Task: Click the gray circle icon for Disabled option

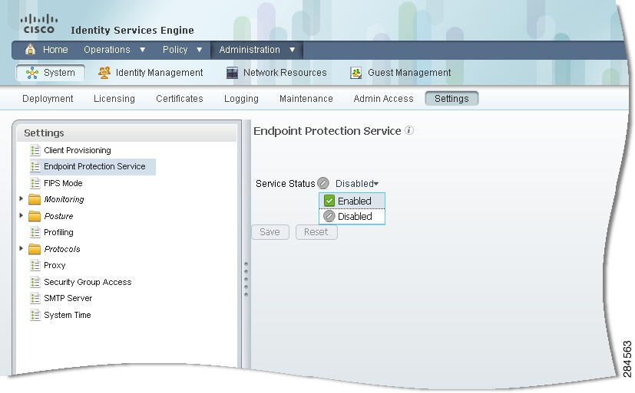Action: [x=329, y=217]
